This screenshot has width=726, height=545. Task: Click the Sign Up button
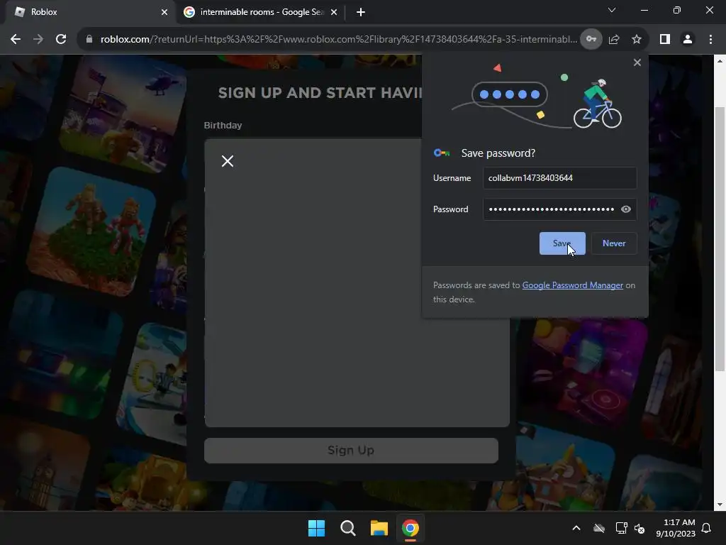(x=351, y=451)
